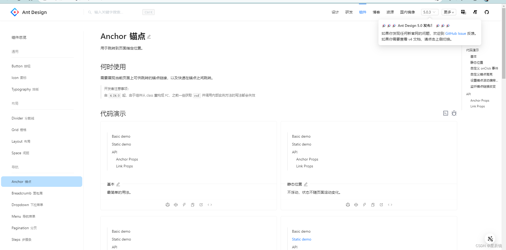Open Icon 图标 in the sidebar
Screen dimensions: 506x250
click(x=42, y=78)
